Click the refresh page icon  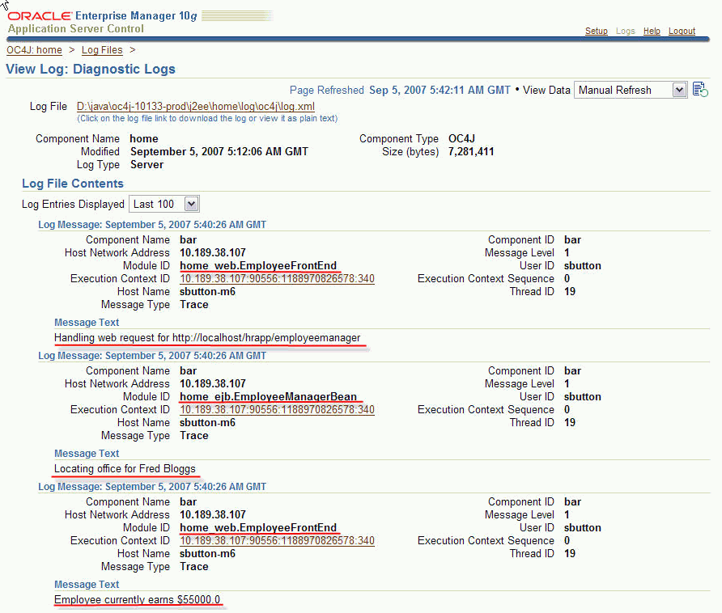click(x=700, y=90)
